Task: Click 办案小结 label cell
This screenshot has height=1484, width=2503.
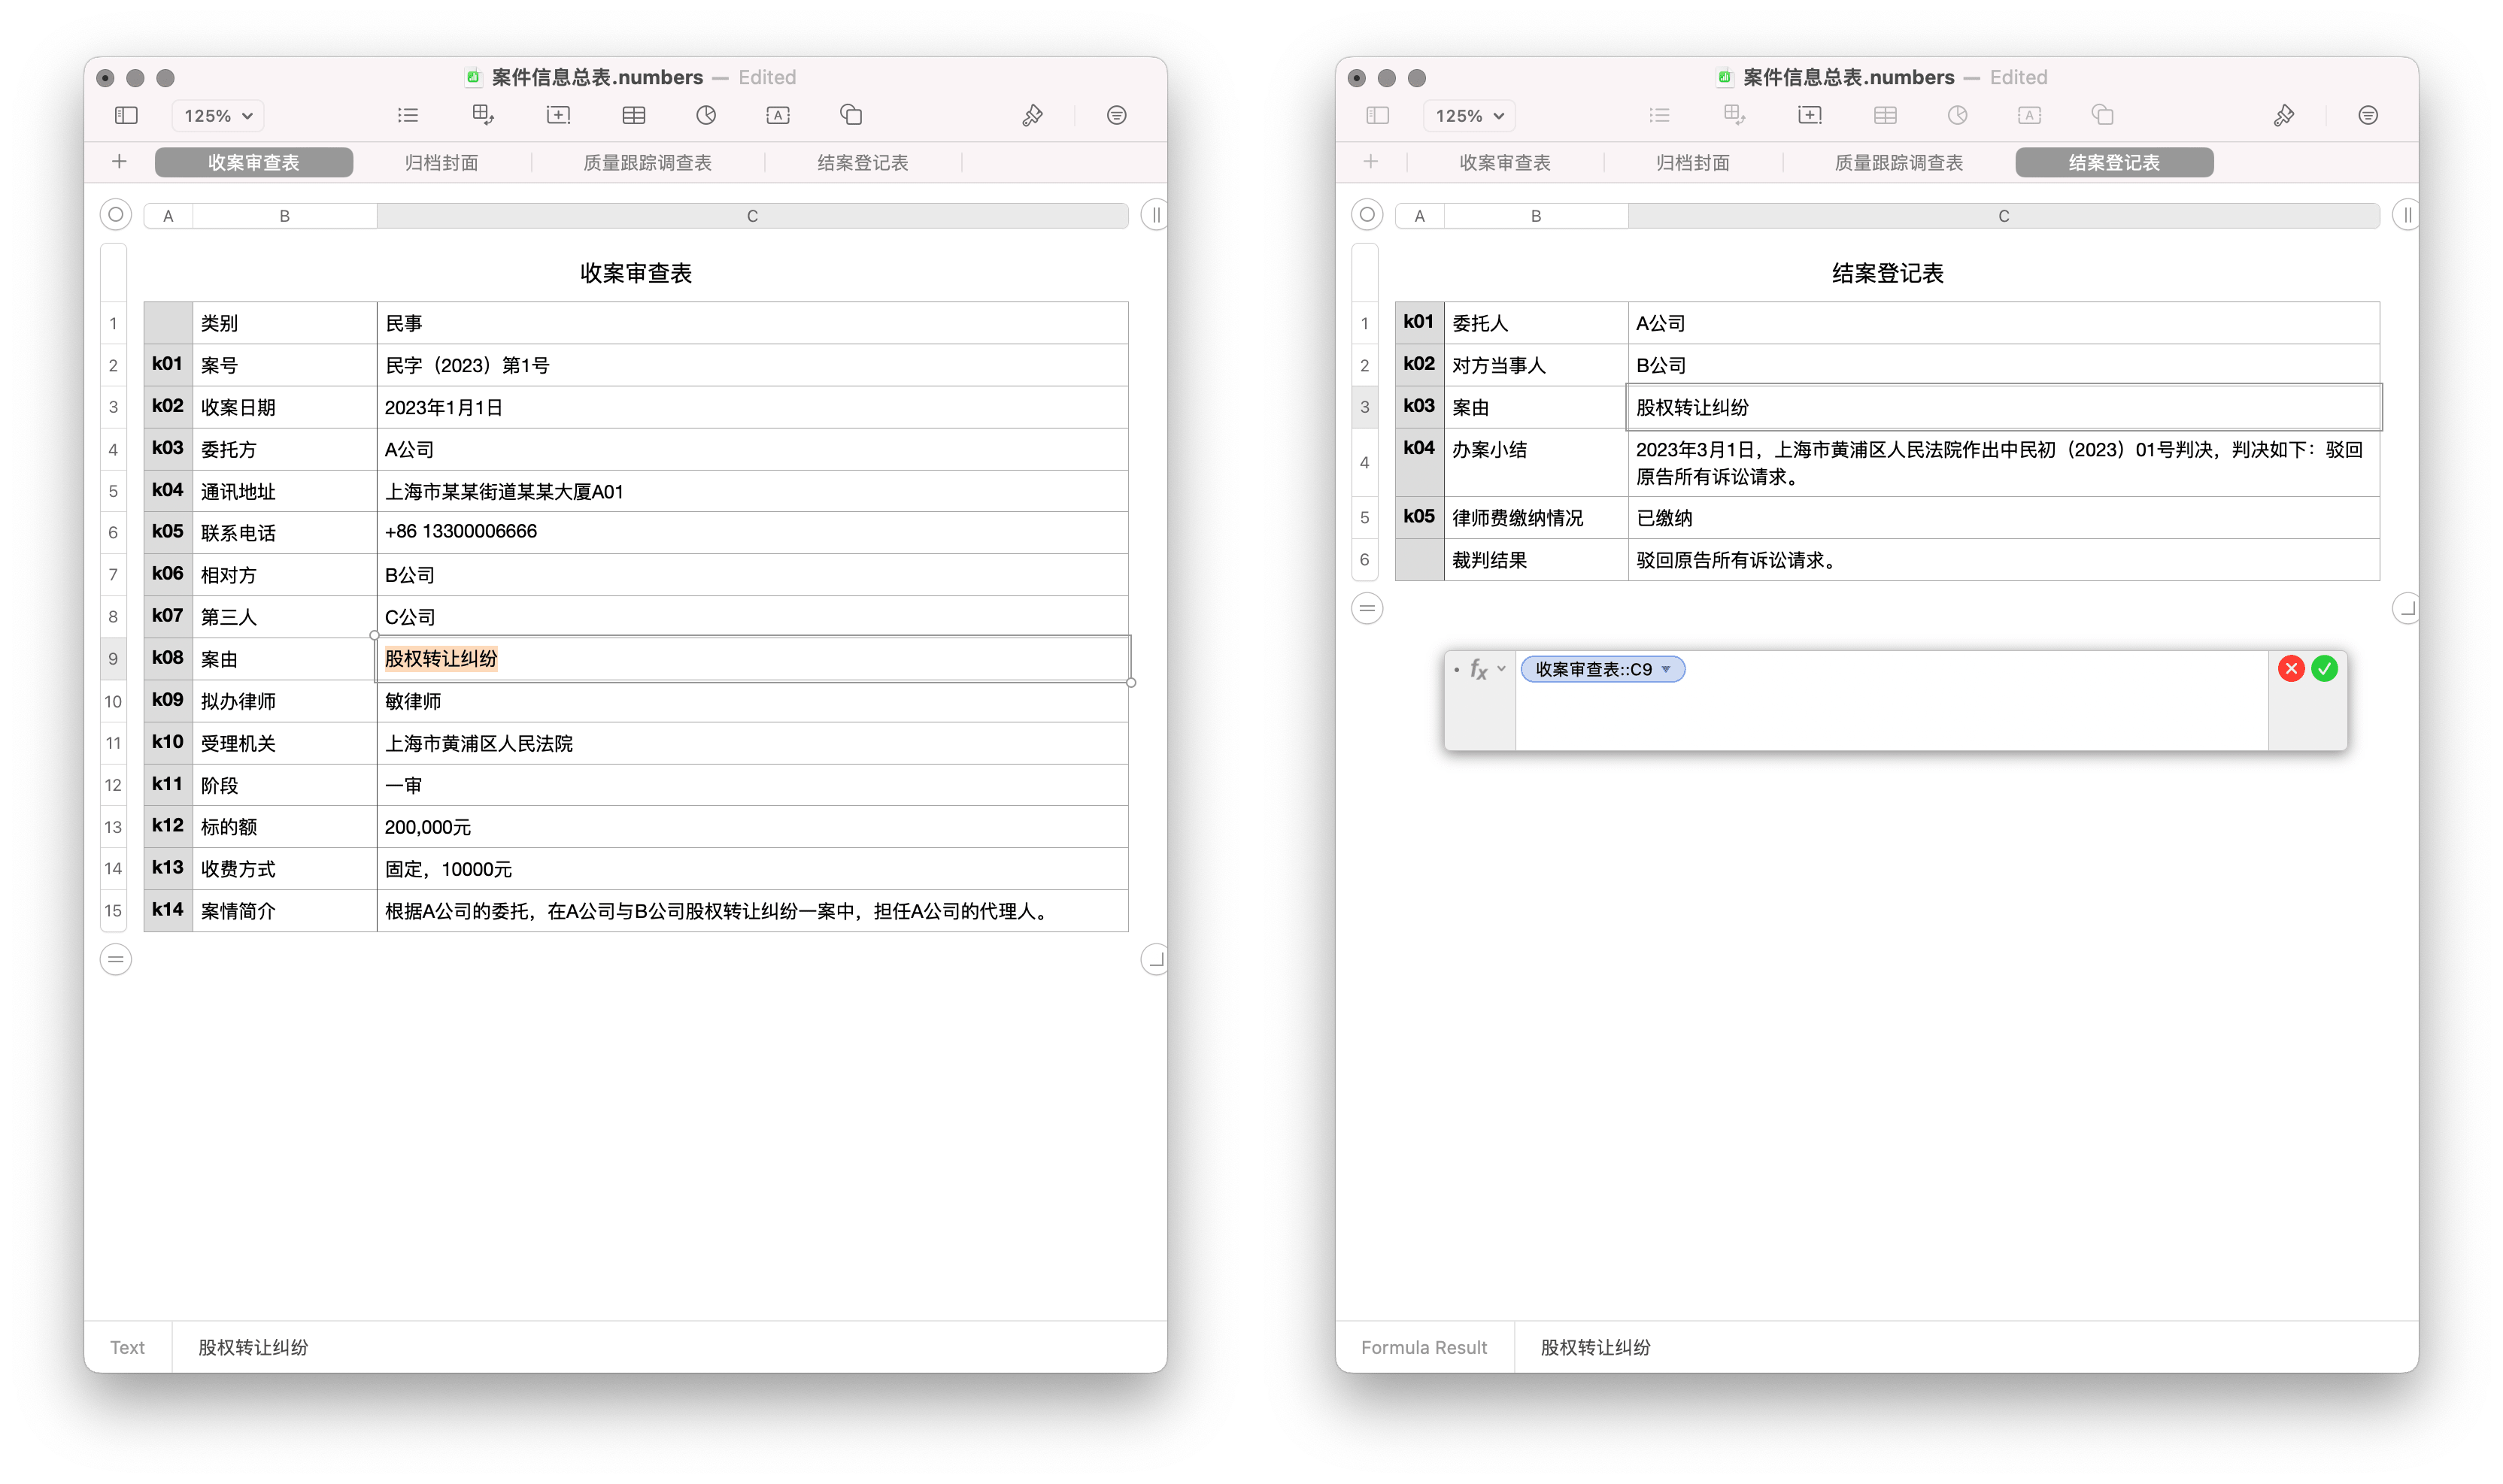Action: (x=1536, y=463)
